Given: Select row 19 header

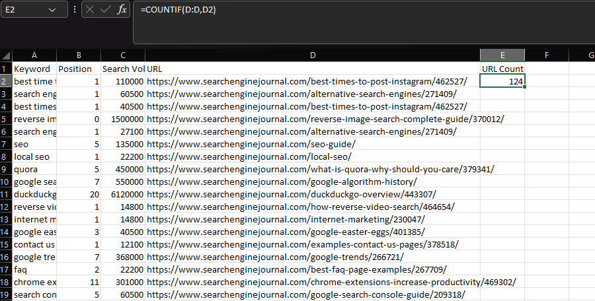Looking at the screenshot, I should pos(6,294).
